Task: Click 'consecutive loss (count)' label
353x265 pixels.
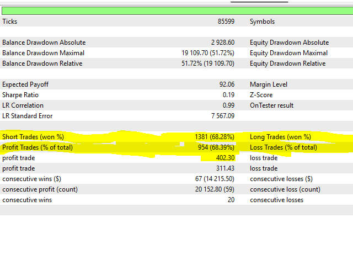Action: pos(285,189)
